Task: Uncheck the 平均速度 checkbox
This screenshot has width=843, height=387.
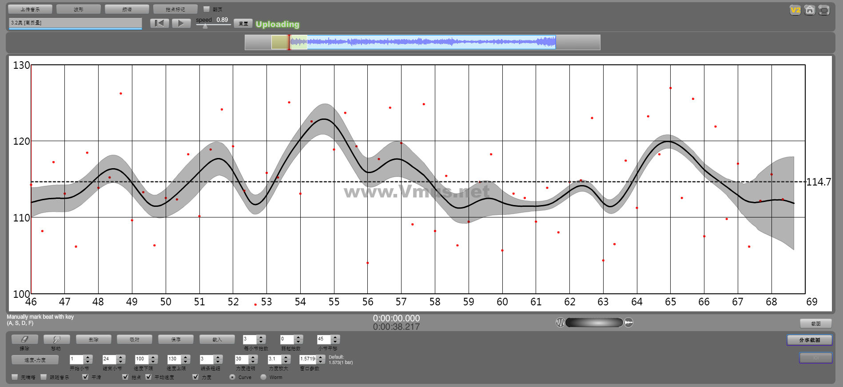Action: [148, 377]
